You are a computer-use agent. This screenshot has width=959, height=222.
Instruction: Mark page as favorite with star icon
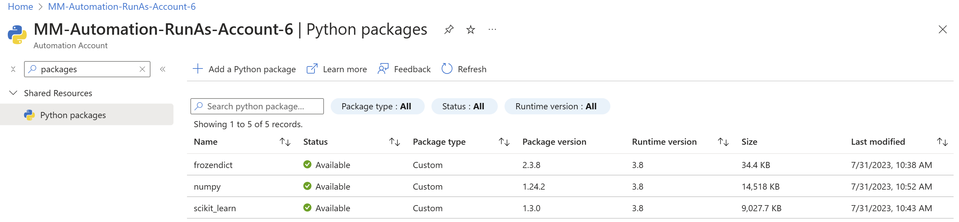[x=471, y=29]
